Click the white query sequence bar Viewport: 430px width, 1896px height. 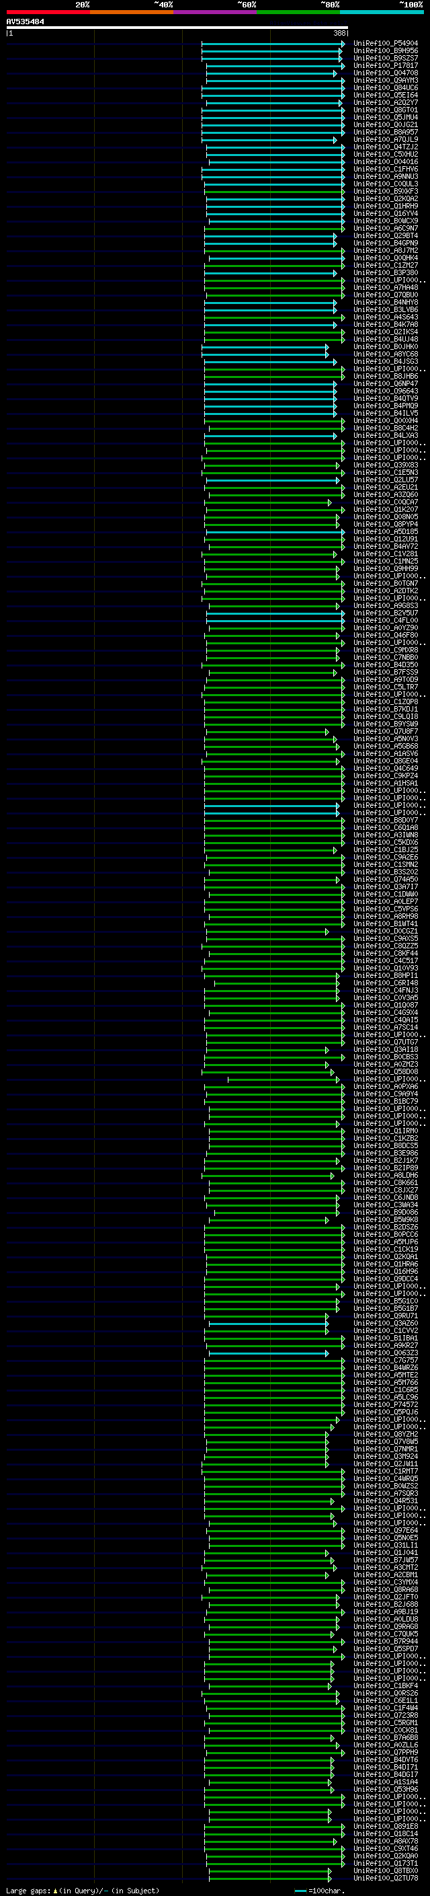(x=177, y=27)
